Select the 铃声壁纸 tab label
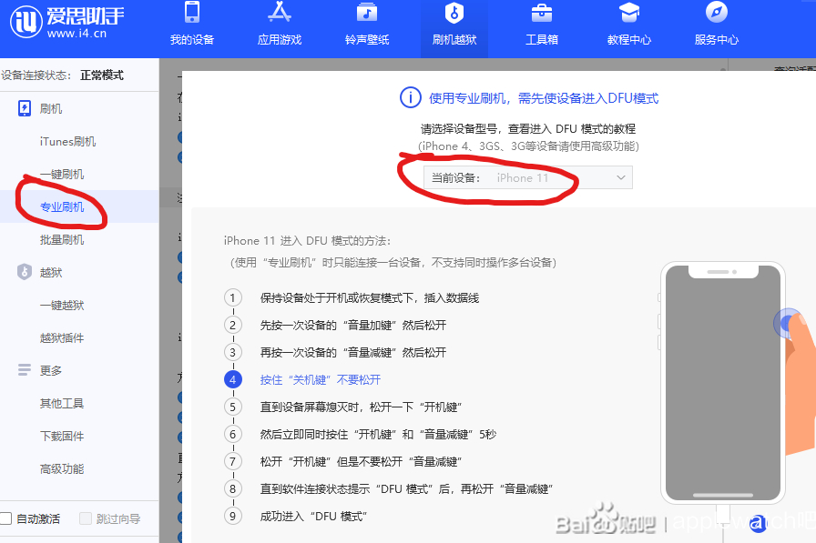The height and width of the screenshot is (543, 816). (367, 39)
